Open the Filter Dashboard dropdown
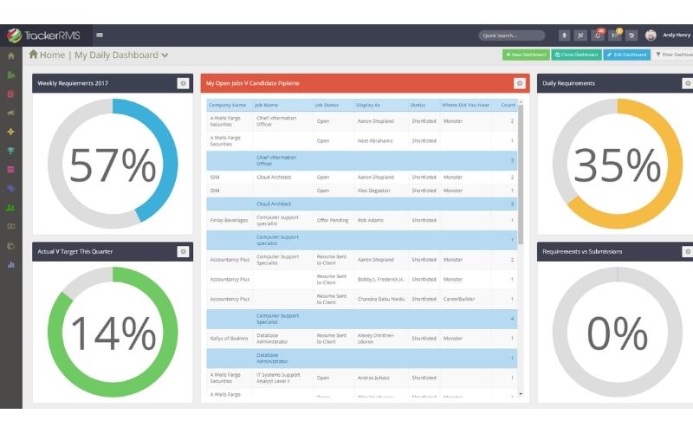The image size is (693, 433). pos(673,55)
